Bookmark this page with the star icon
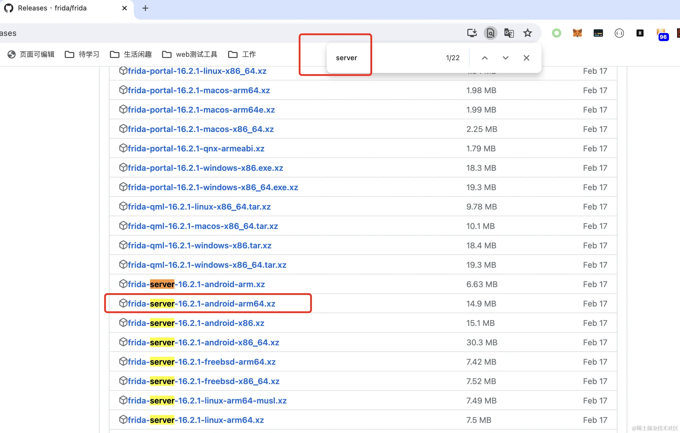Image resolution: width=680 pixels, height=433 pixels. (527, 33)
